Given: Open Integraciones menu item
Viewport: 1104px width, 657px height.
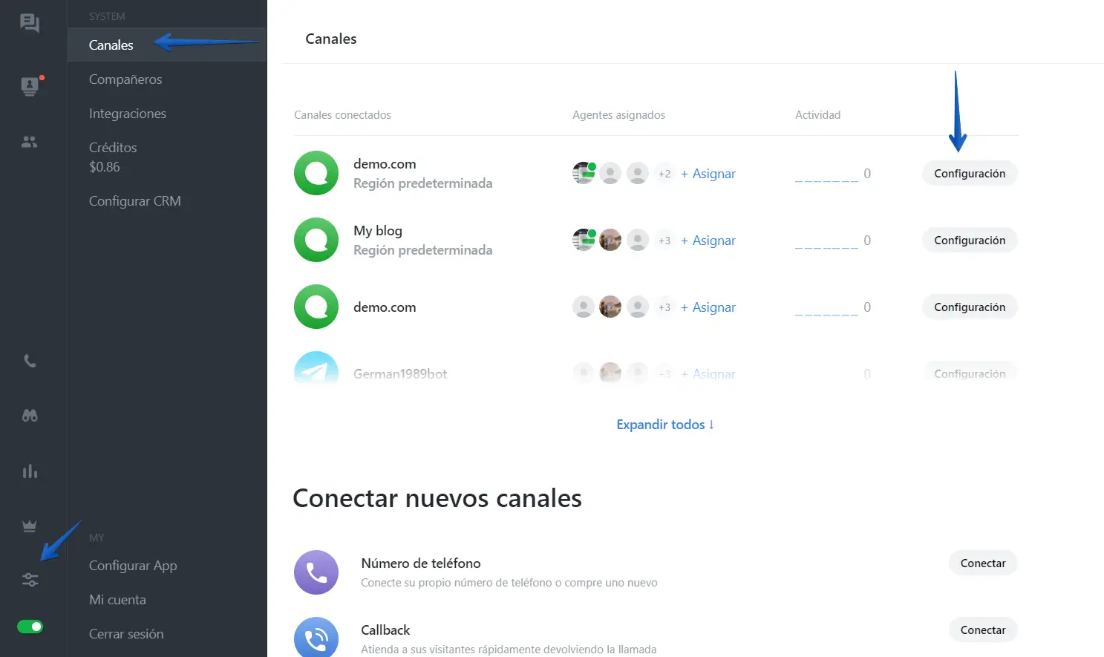Looking at the screenshot, I should (128, 114).
